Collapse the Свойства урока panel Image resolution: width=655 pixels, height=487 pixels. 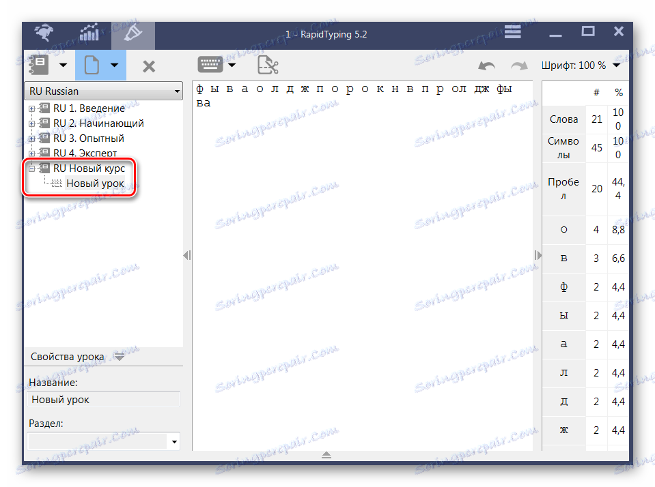[119, 357]
